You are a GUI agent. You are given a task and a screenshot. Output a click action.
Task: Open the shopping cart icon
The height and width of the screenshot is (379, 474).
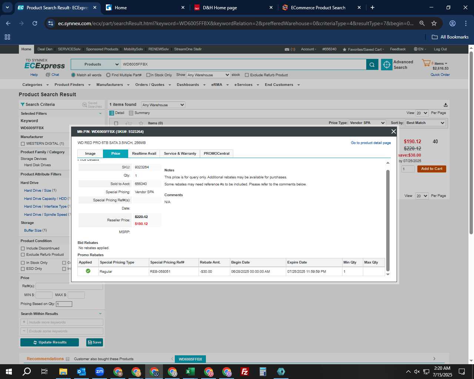[426, 63]
